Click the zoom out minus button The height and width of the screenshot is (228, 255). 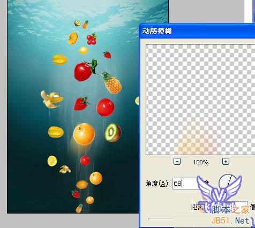(x=177, y=162)
